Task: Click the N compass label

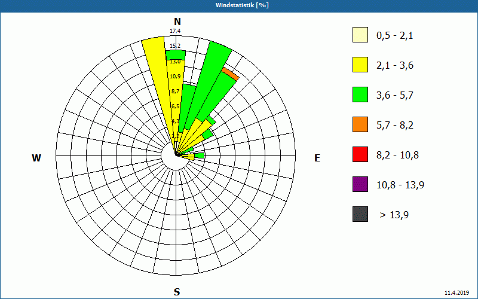Action: pos(177,22)
